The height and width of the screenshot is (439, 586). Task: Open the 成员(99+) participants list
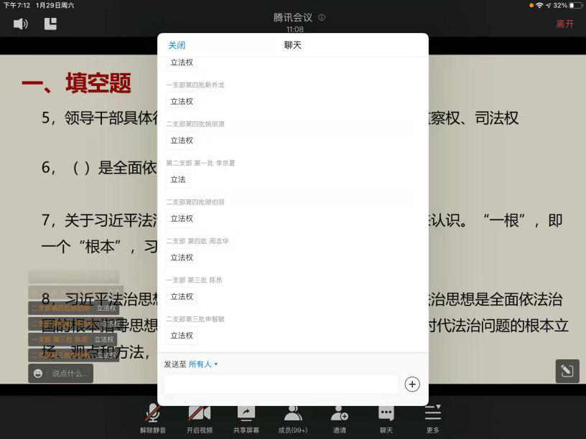tap(293, 417)
